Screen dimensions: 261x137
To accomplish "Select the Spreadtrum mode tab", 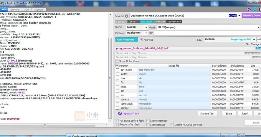I will click(174, 22).
